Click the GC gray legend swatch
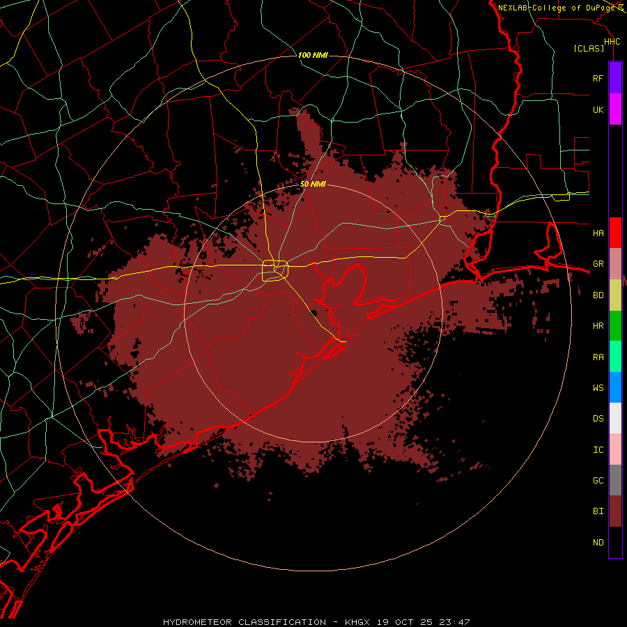This screenshot has height=627, width=627. point(615,480)
